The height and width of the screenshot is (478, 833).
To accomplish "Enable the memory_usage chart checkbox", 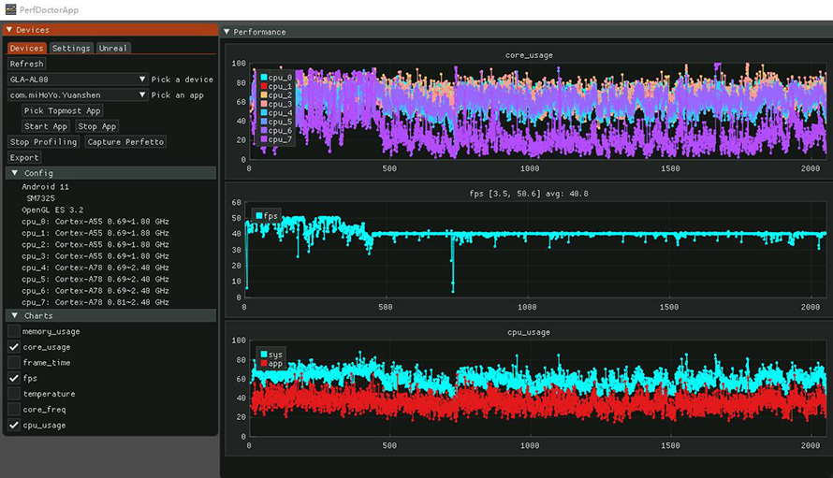I will pos(14,331).
